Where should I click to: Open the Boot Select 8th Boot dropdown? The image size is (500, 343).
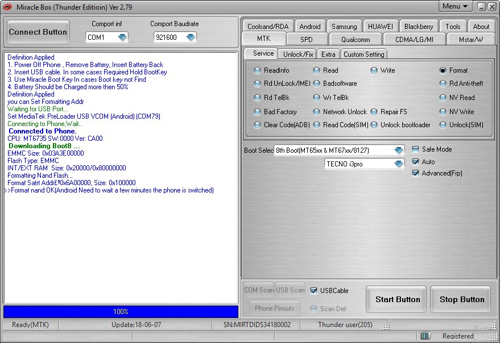(399, 150)
